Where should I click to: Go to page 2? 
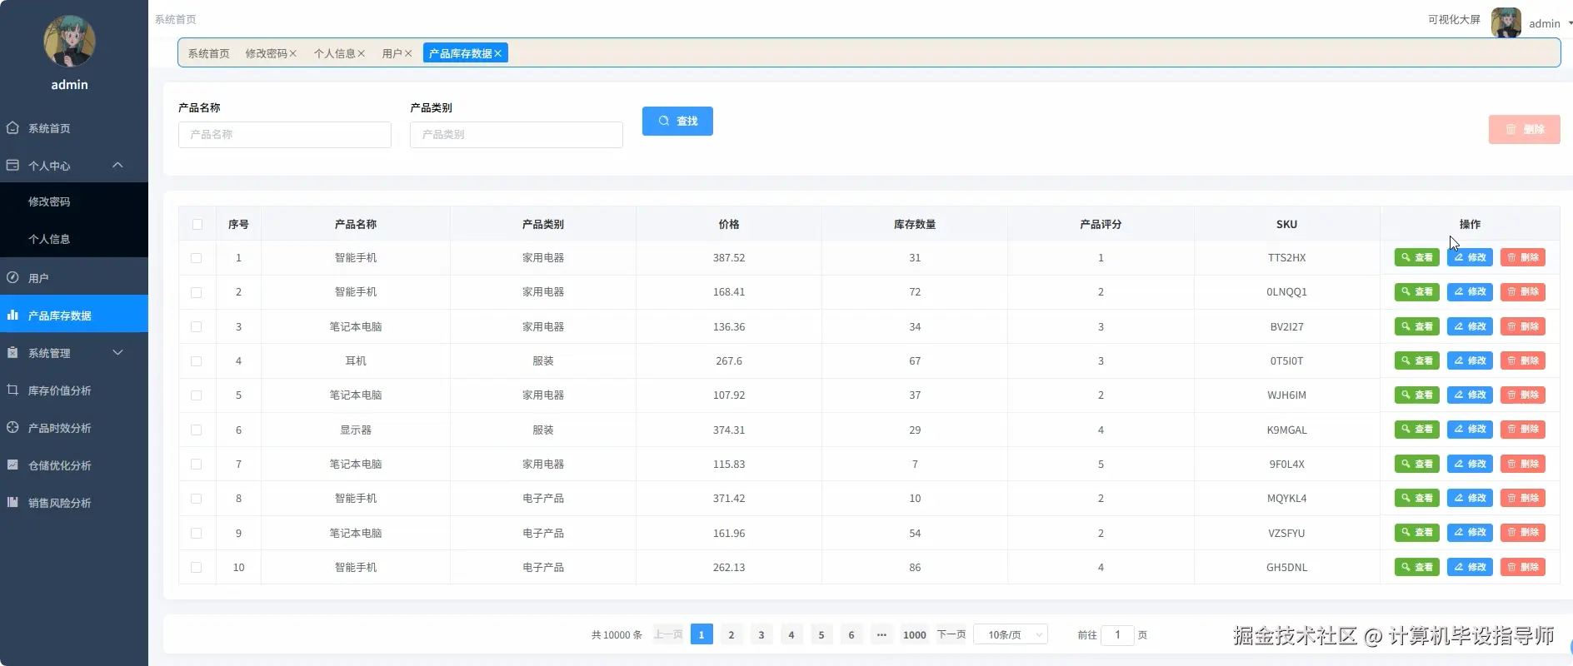[732, 635]
